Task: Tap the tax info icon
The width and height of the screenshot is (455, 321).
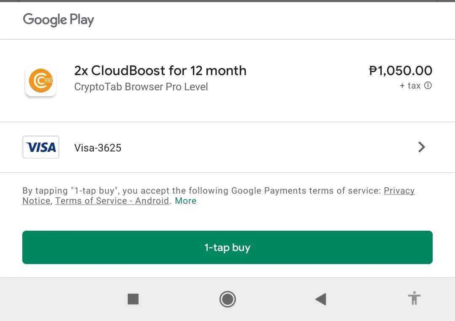Action: pyautogui.click(x=428, y=85)
